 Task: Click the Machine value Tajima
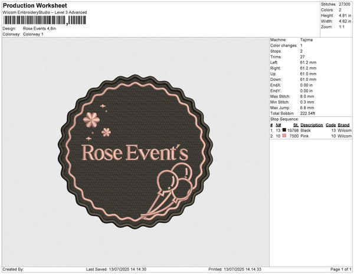tap(306, 40)
